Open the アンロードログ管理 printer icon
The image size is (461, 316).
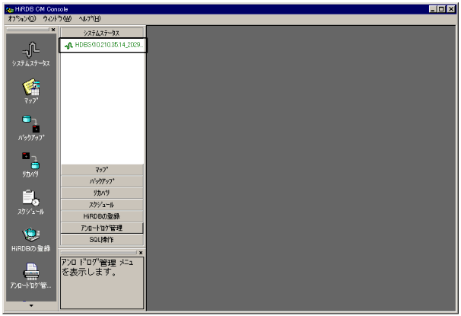(x=31, y=271)
